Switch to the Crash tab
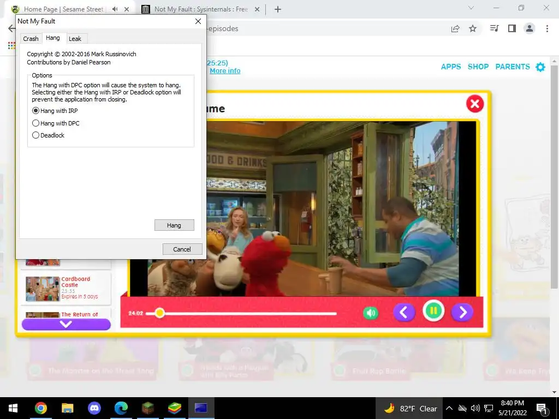The image size is (559, 419). click(31, 39)
